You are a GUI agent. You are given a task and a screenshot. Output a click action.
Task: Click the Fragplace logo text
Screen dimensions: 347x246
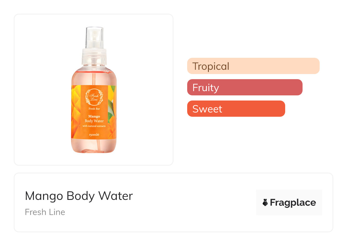tap(293, 202)
